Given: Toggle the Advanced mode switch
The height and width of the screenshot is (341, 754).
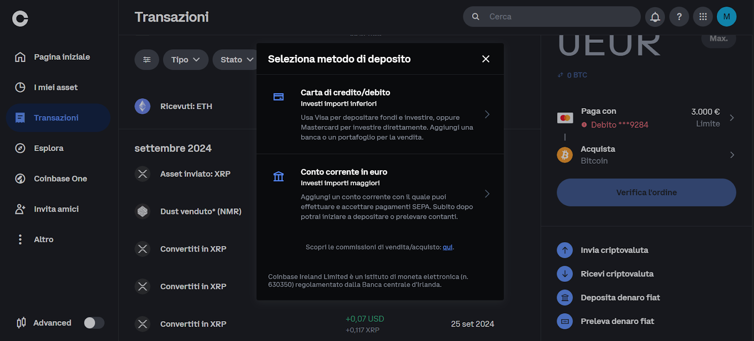Looking at the screenshot, I should [x=94, y=323].
